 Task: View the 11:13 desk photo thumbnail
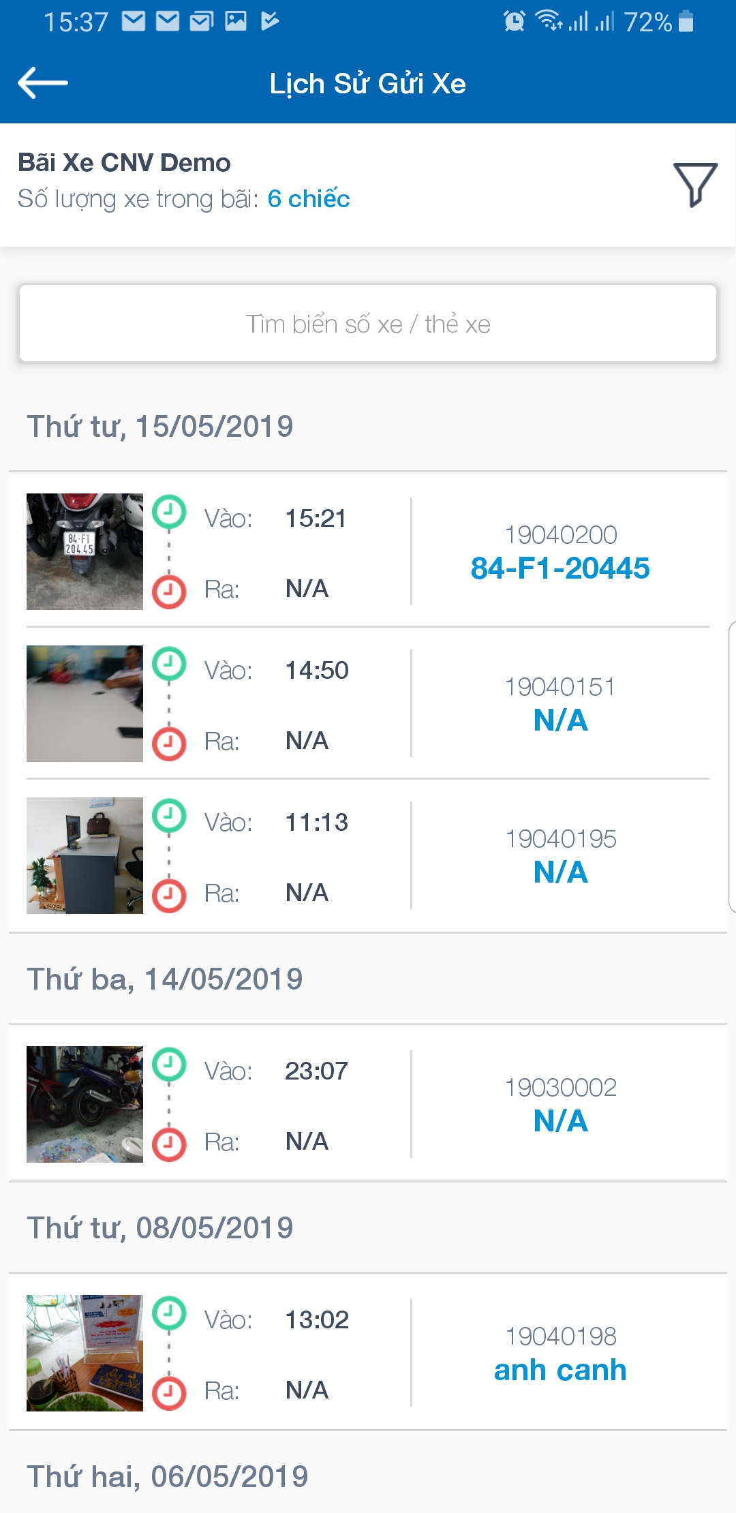click(85, 855)
